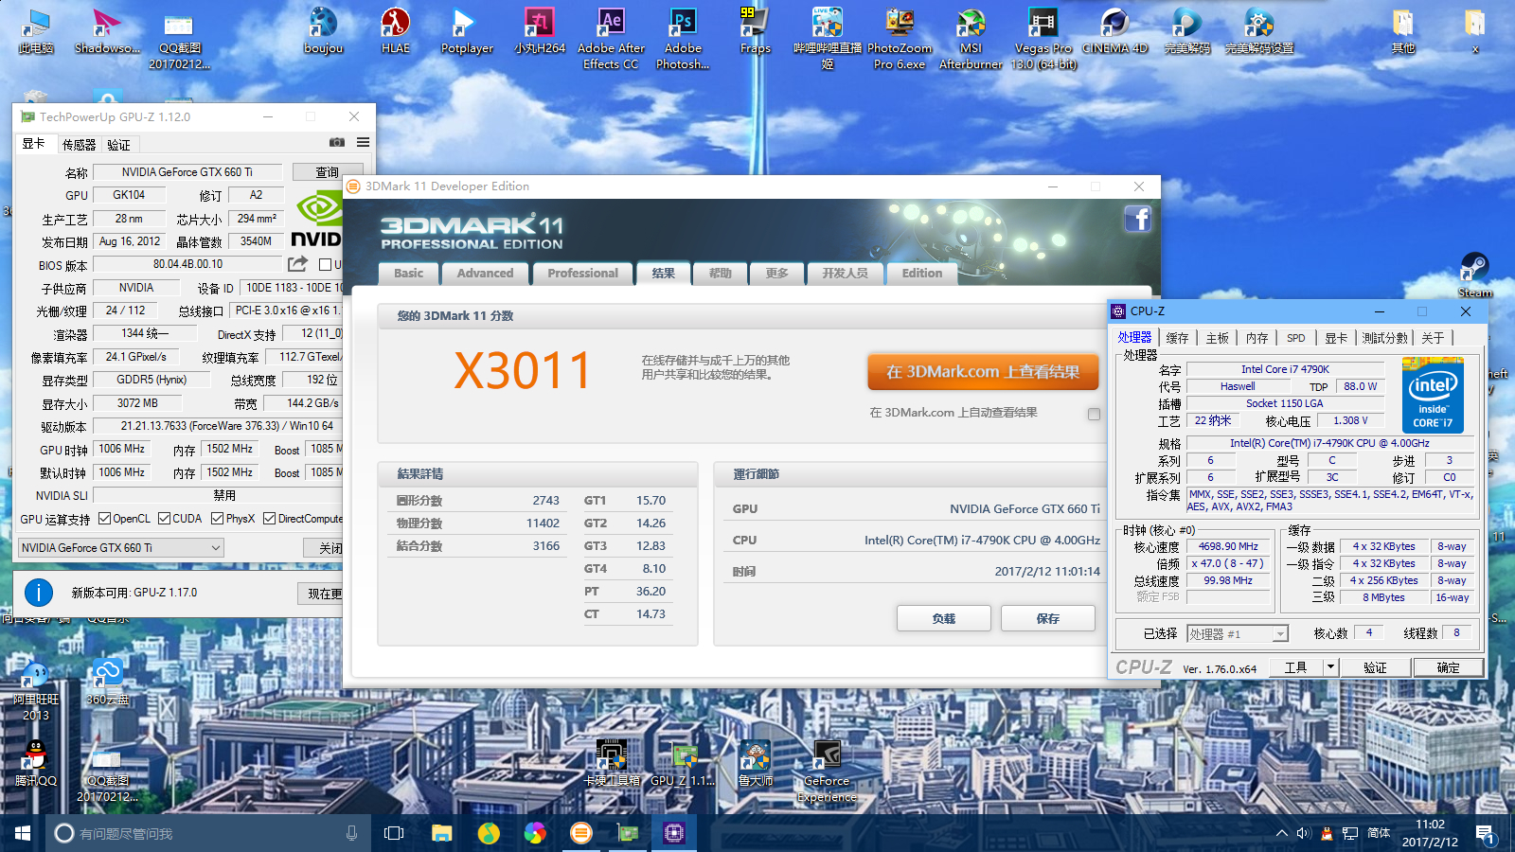Image resolution: width=1515 pixels, height=852 pixels.
Task: Open the Potplayer desktop shortcut
Action: tap(467, 31)
